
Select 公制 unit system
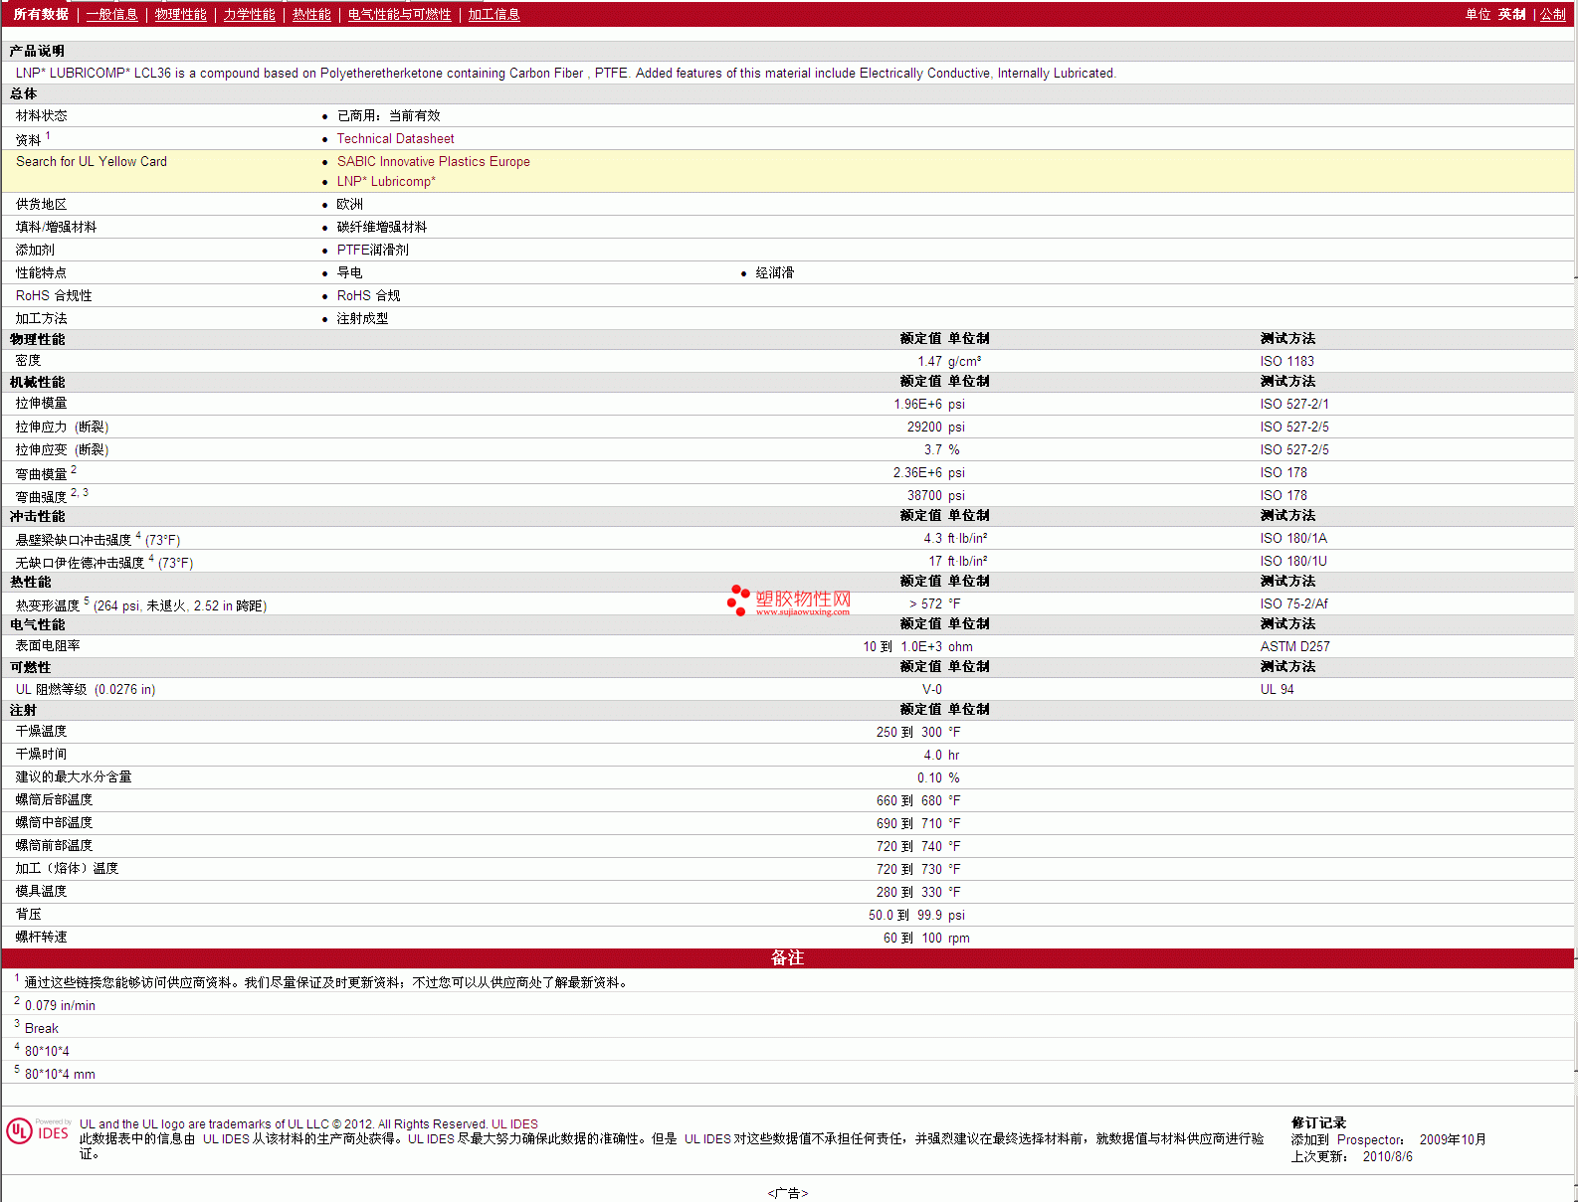(x=1552, y=14)
